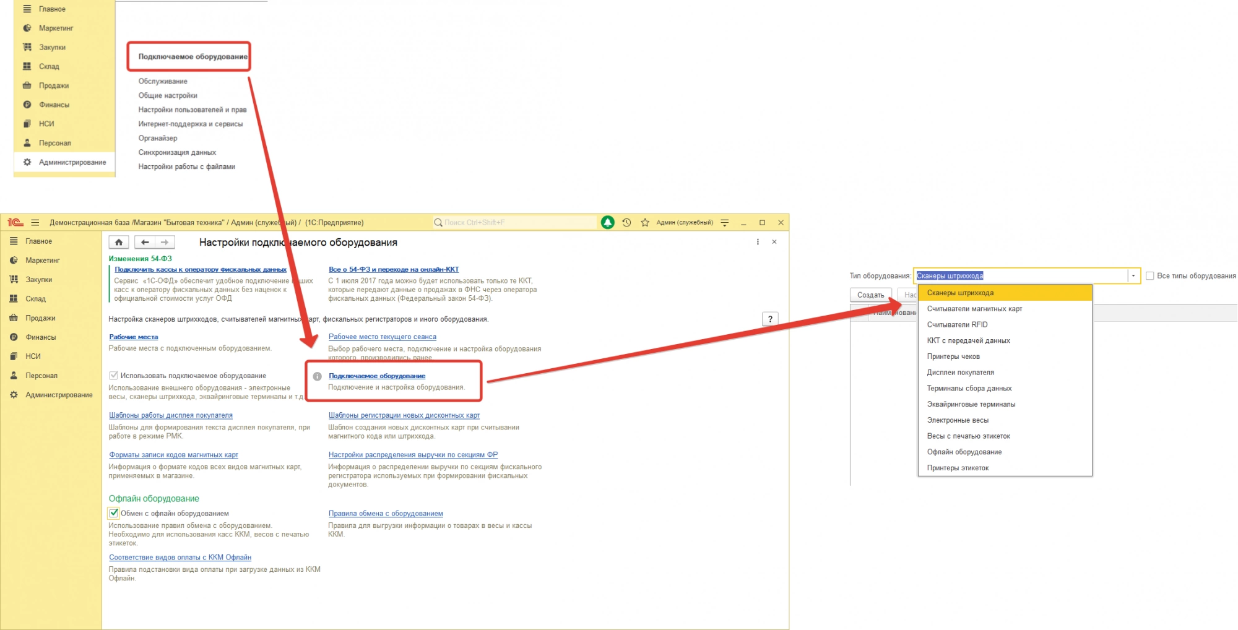The image size is (1238, 630).
Task: Click the Поиск Ctrl+Shift+F search field
Action: click(514, 223)
